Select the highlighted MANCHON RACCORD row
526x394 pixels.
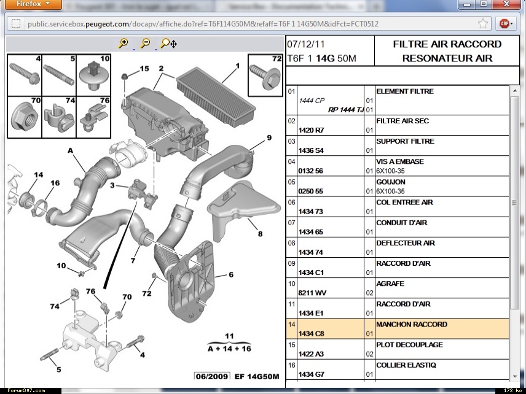(x=398, y=329)
